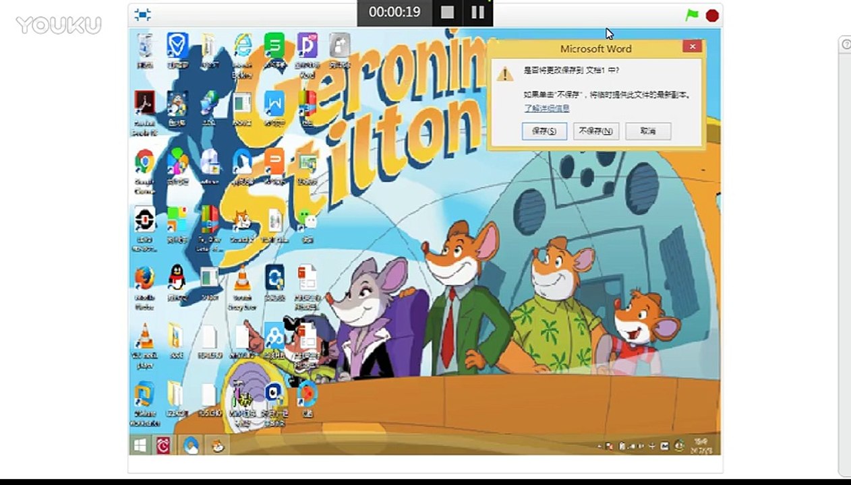Click the red stop sign icon

pos(712,15)
